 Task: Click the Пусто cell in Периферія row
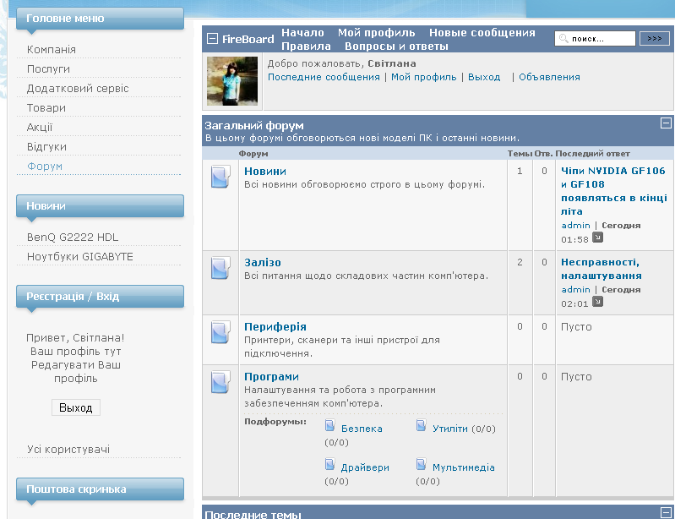pos(576,327)
